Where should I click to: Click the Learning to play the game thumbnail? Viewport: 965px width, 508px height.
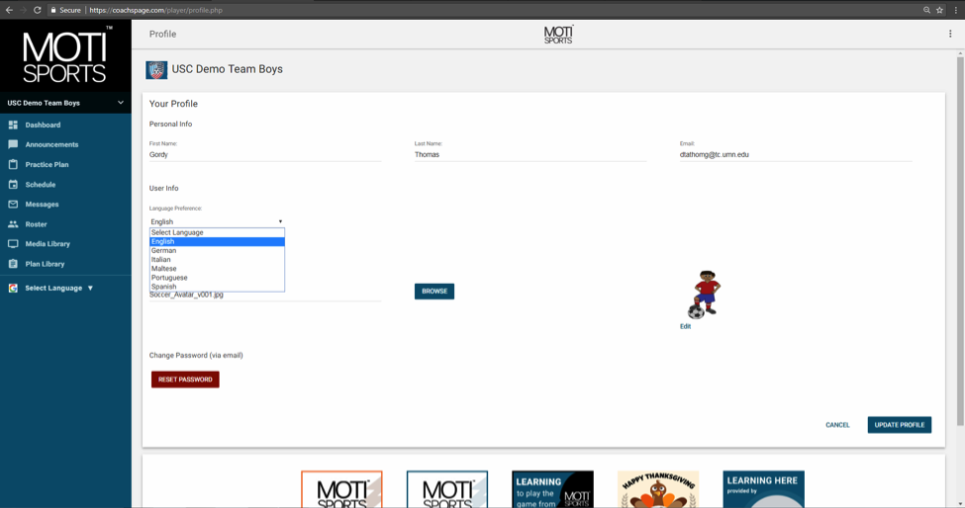pyautogui.click(x=552, y=489)
